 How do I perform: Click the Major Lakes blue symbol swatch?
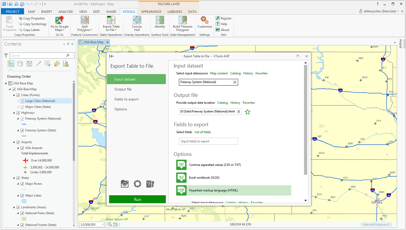24,201
